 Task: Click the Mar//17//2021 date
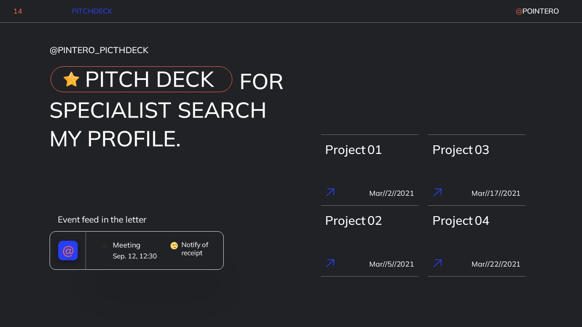[496, 193]
